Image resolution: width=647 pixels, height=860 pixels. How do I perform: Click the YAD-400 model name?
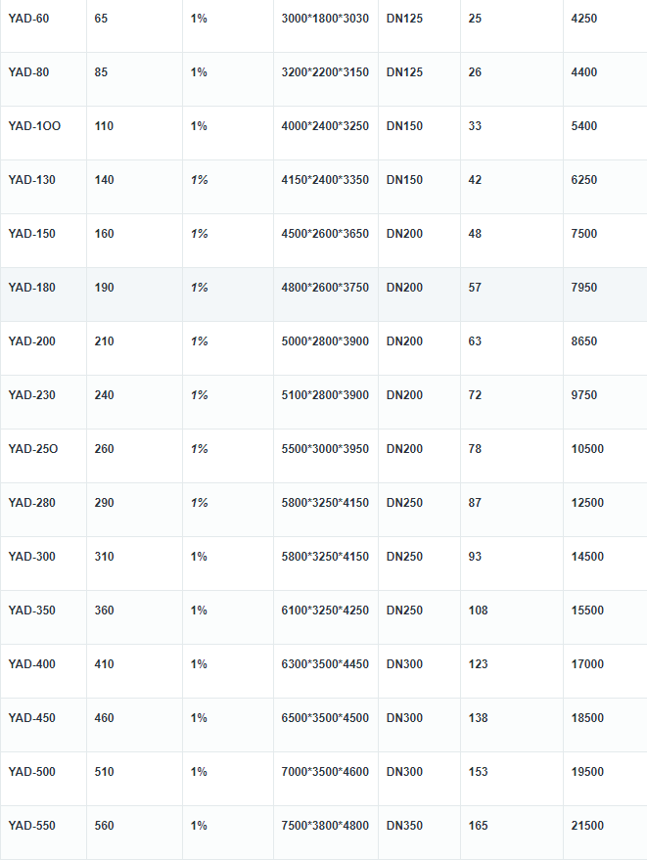coord(32,664)
